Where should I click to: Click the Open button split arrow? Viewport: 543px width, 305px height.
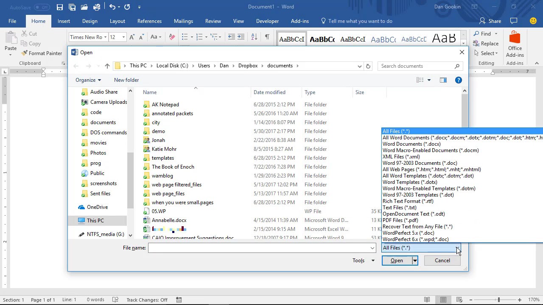point(415,261)
